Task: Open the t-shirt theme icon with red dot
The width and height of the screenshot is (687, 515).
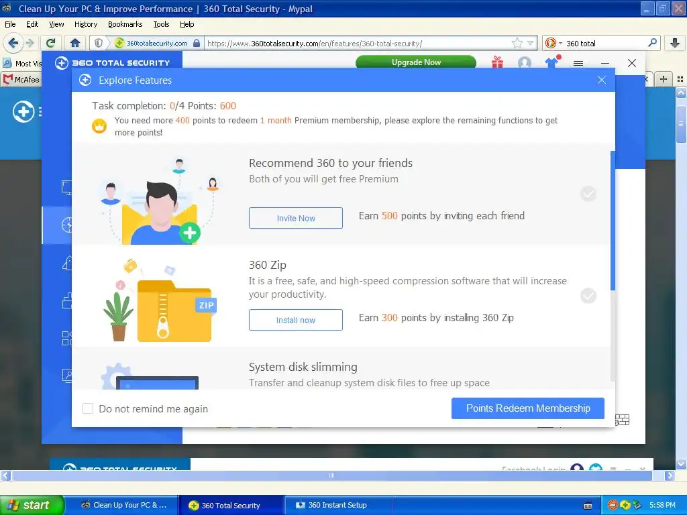Action: 553,62
